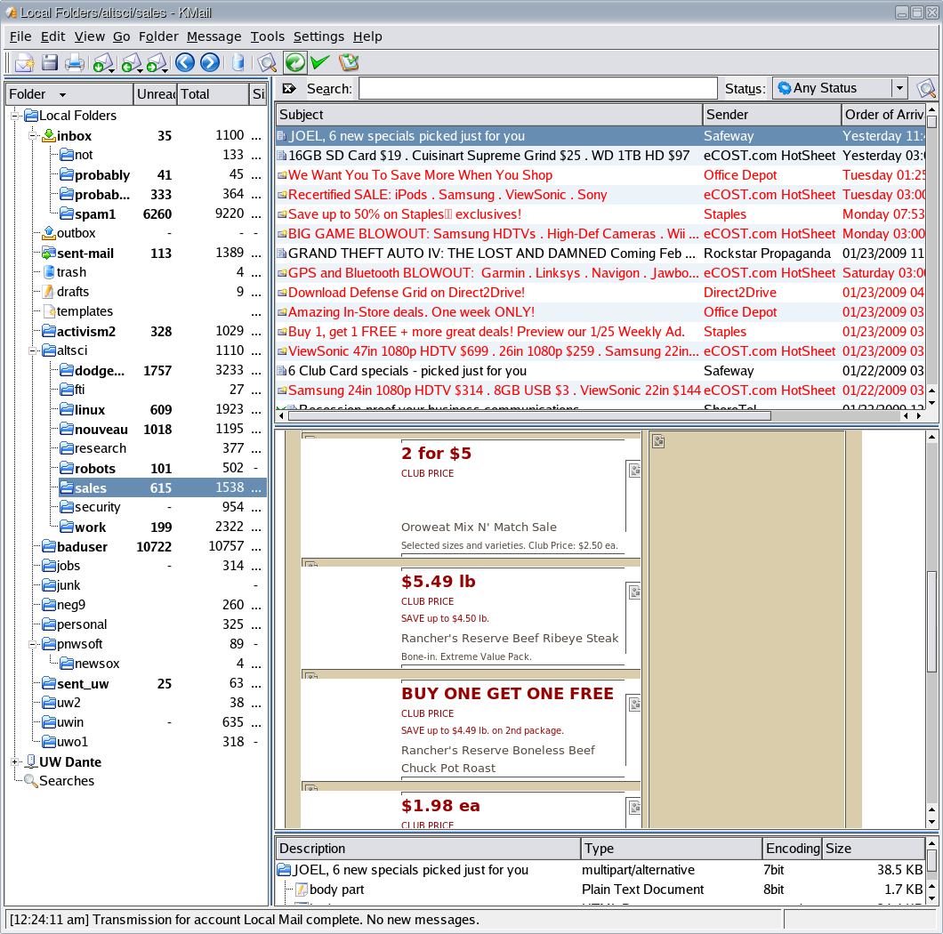Screen dimensions: 943x934
Task: Click the message list scroll-down arrow
Action: point(931,402)
